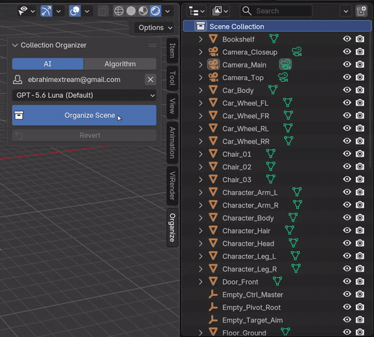Click the Empty_Ctrl_Master empty icon
The width and height of the screenshot is (374, 337).
tap(213, 294)
